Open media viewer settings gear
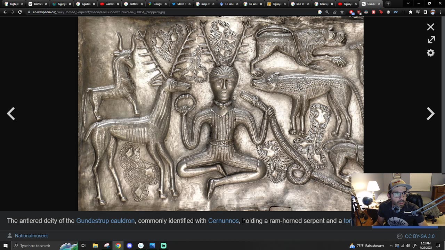This screenshot has width=445, height=250. (431, 53)
